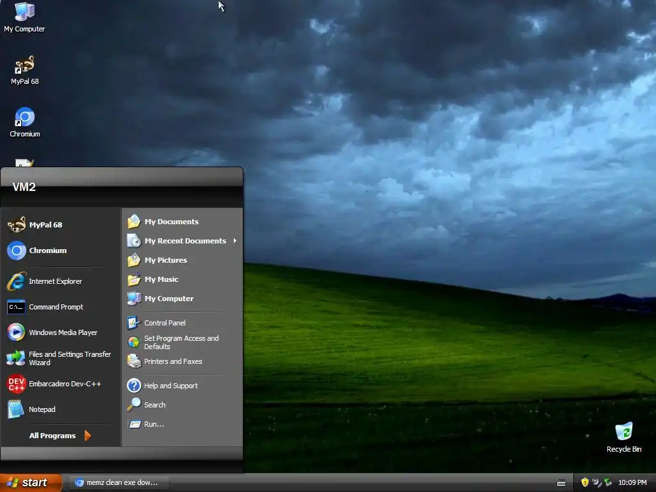Screen dimensions: 656x492
Task: Select the Recycle Bin on the desktop
Action: (624, 438)
